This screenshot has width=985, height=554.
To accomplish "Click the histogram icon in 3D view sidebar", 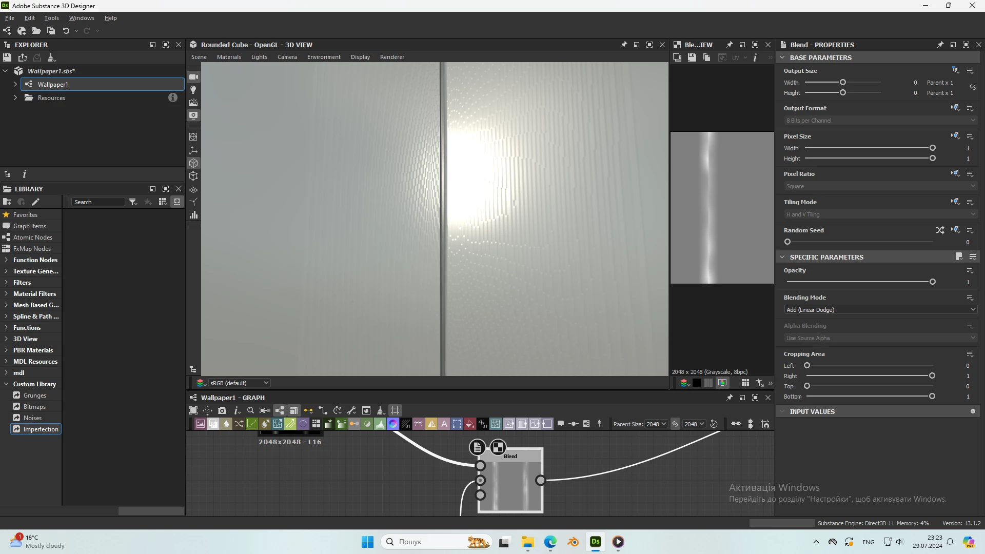I will [193, 215].
